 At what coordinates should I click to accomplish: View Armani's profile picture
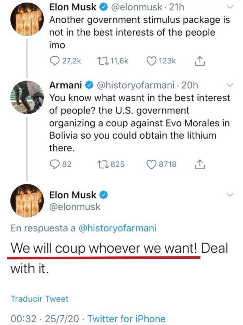point(27,97)
